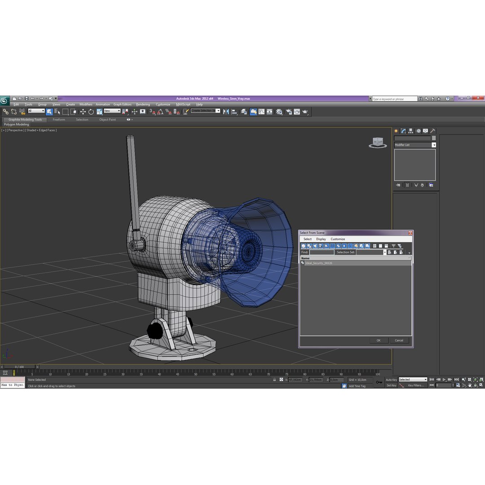Click Cancel in Select From Scene dialog
Viewport: 485px width, 485px height.
pos(399,340)
